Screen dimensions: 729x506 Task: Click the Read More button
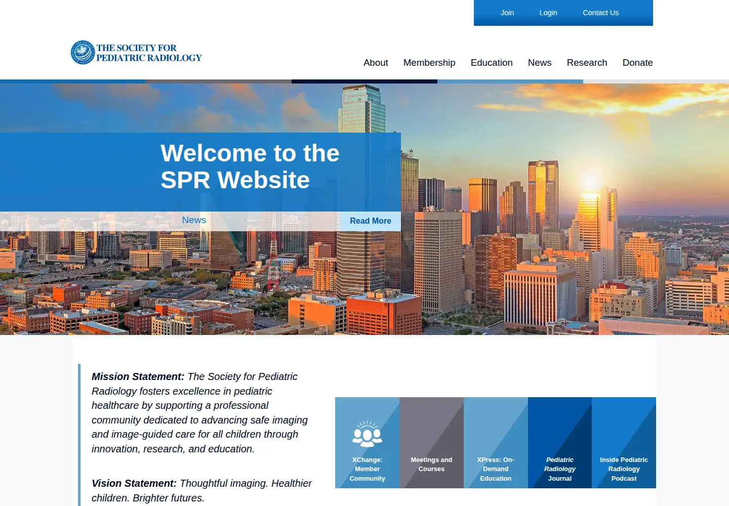pyautogui.click(x=371, y=221)
